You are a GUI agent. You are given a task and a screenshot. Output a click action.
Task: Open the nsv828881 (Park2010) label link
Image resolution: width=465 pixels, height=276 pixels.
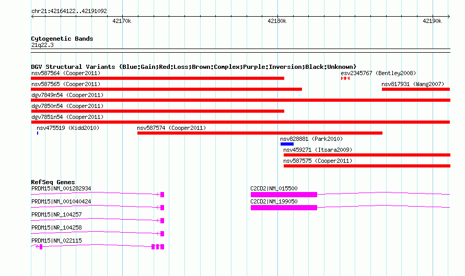click(311, 139)
